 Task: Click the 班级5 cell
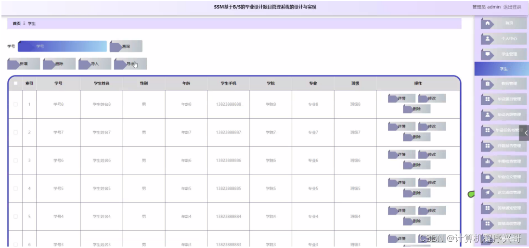pyautogui.click(x=355, y=188)
